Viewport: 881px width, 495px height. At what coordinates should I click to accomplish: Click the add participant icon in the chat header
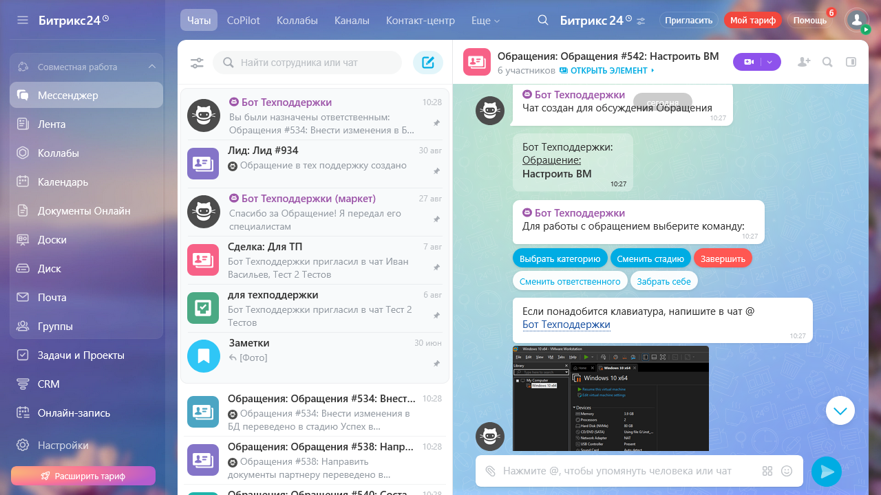[x=804, y=62]
